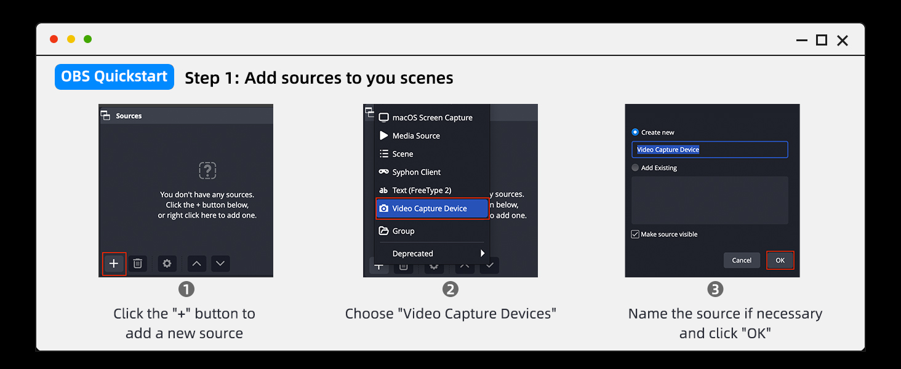Screen dimensions: 901x369
Task: Click the trash icon to remove source
Action: tap(138, 264)
